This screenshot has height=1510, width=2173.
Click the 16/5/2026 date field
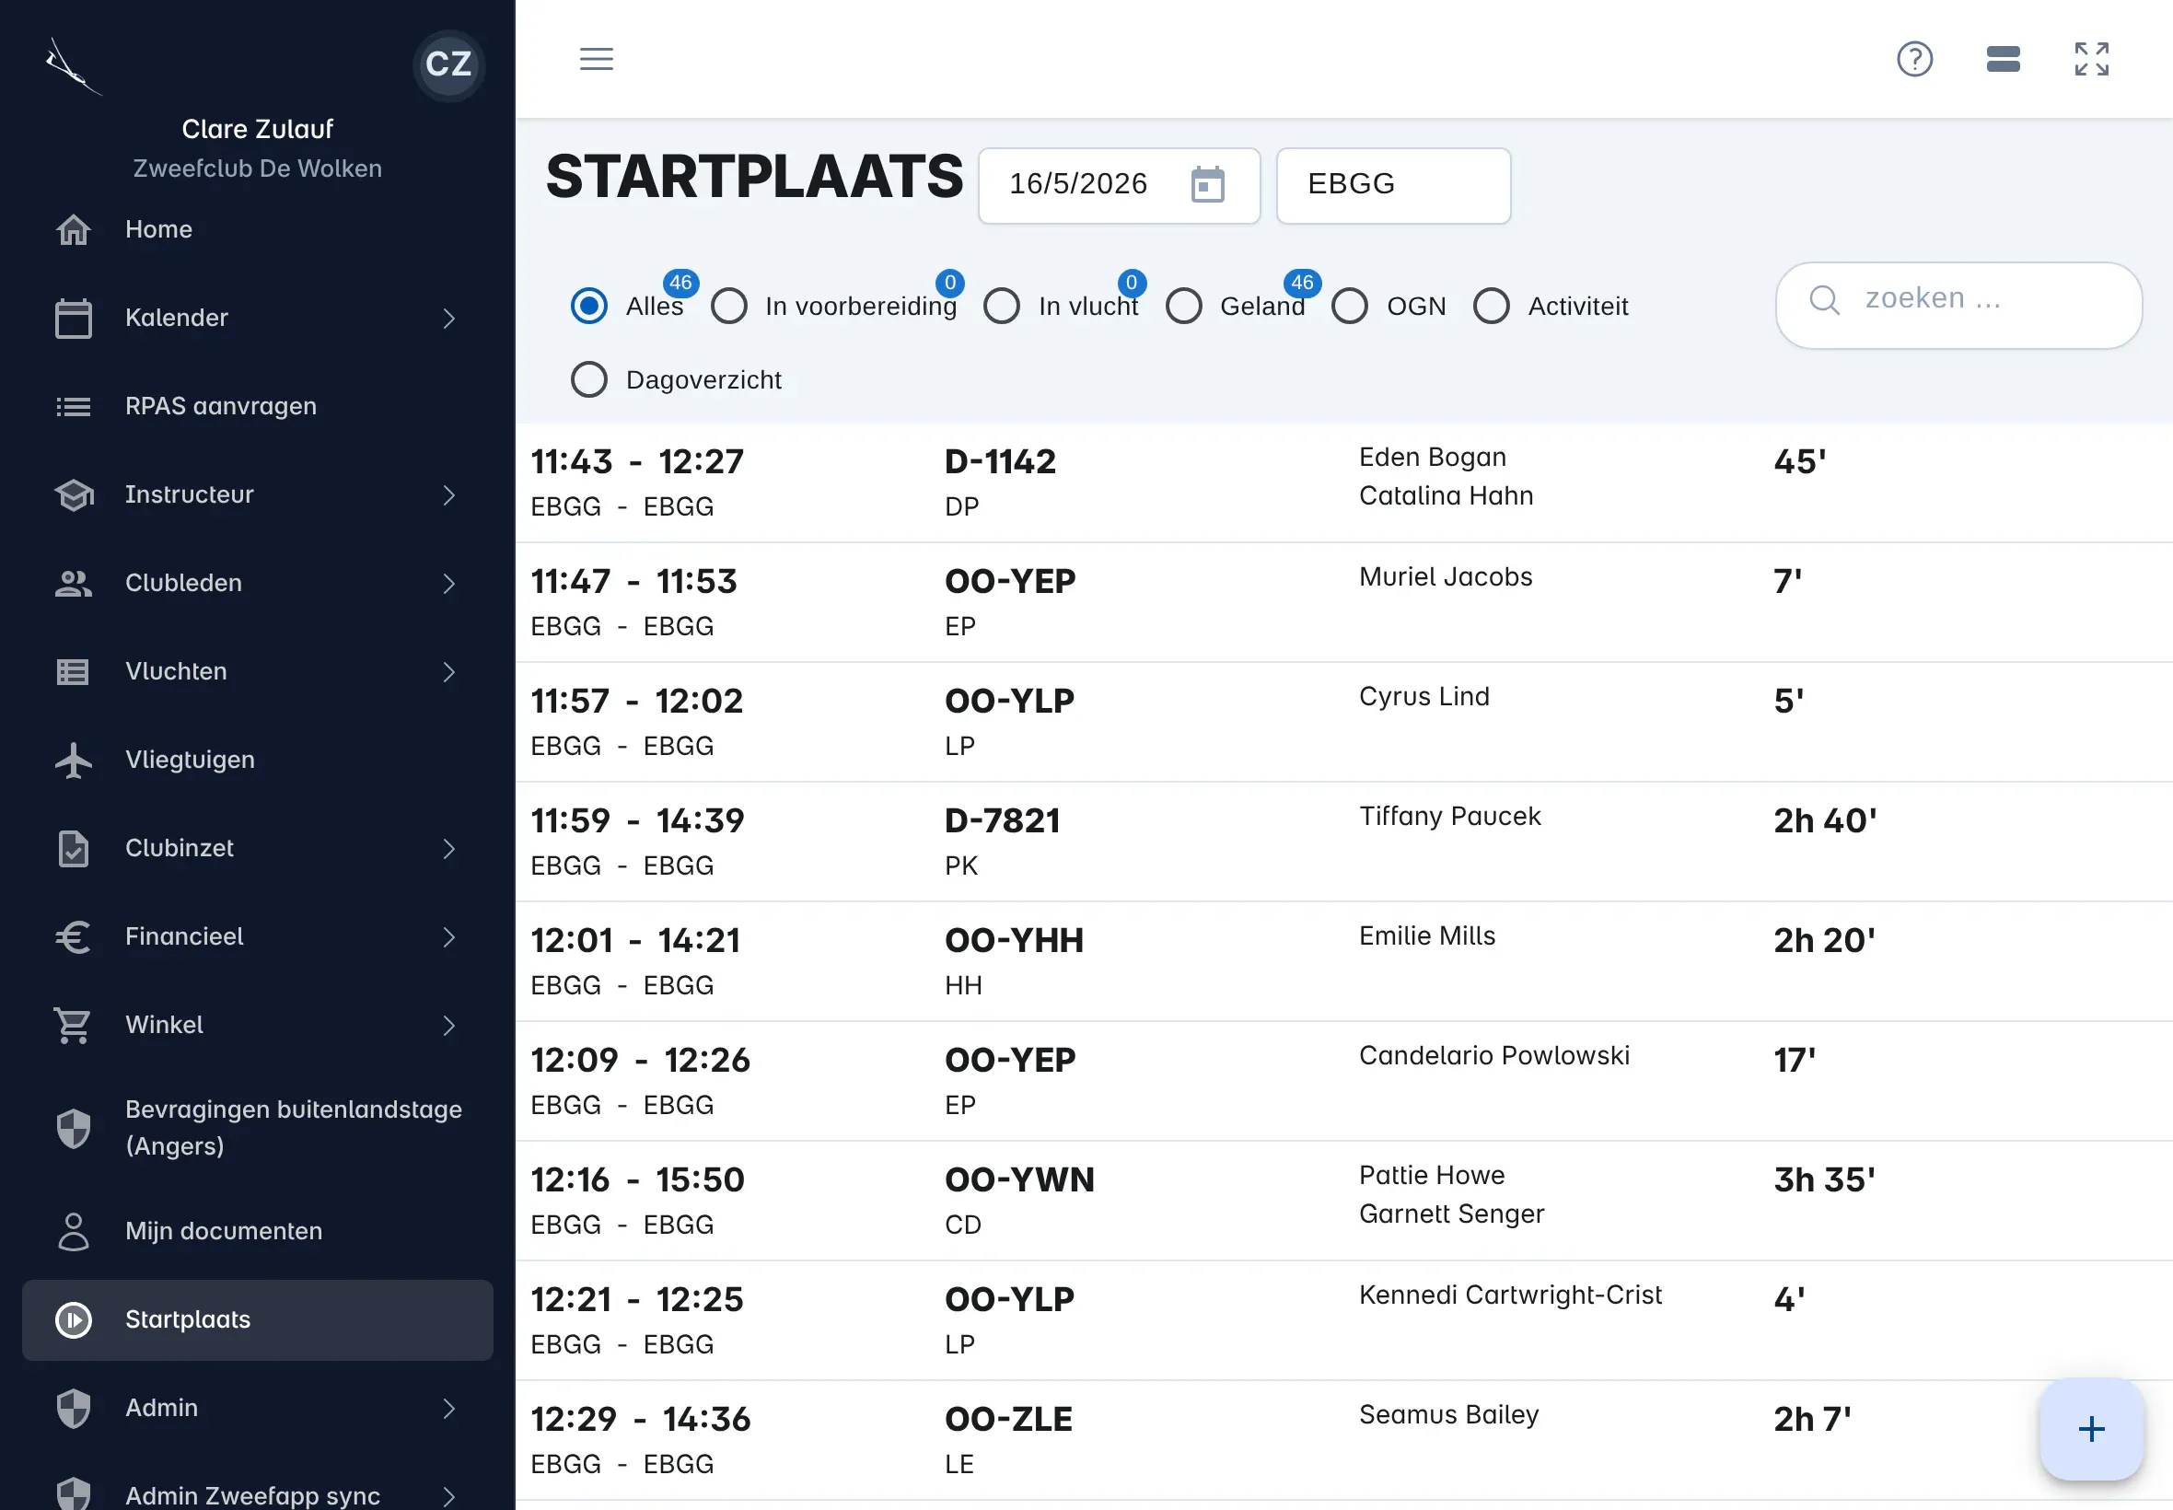tap(1118, 185)
